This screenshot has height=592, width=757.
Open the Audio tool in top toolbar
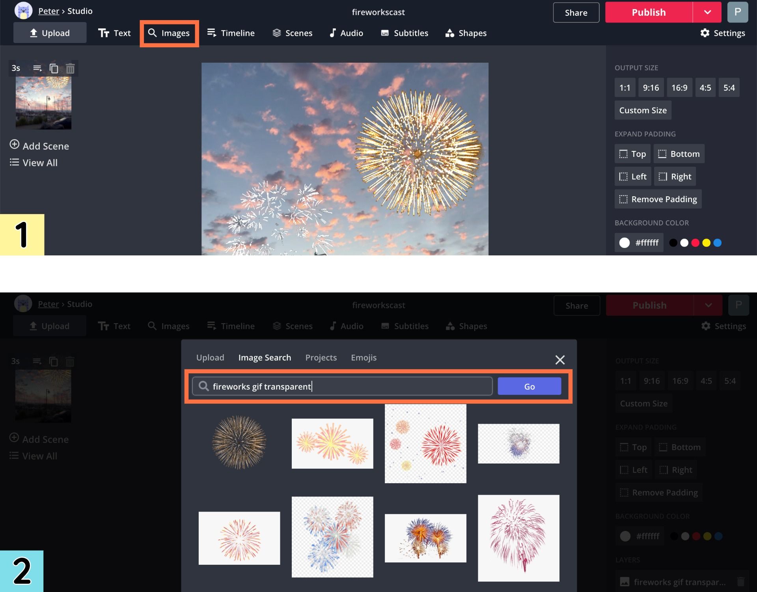click(x=346, y=34)
